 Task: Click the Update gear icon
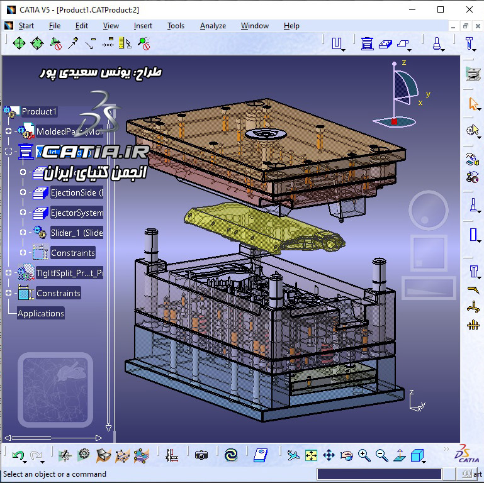84,454
